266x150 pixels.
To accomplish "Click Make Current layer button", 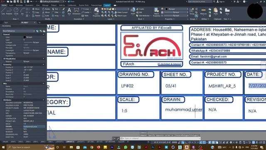I will 121,12.
